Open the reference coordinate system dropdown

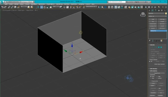pyautogui.click(x=56, y=7)
